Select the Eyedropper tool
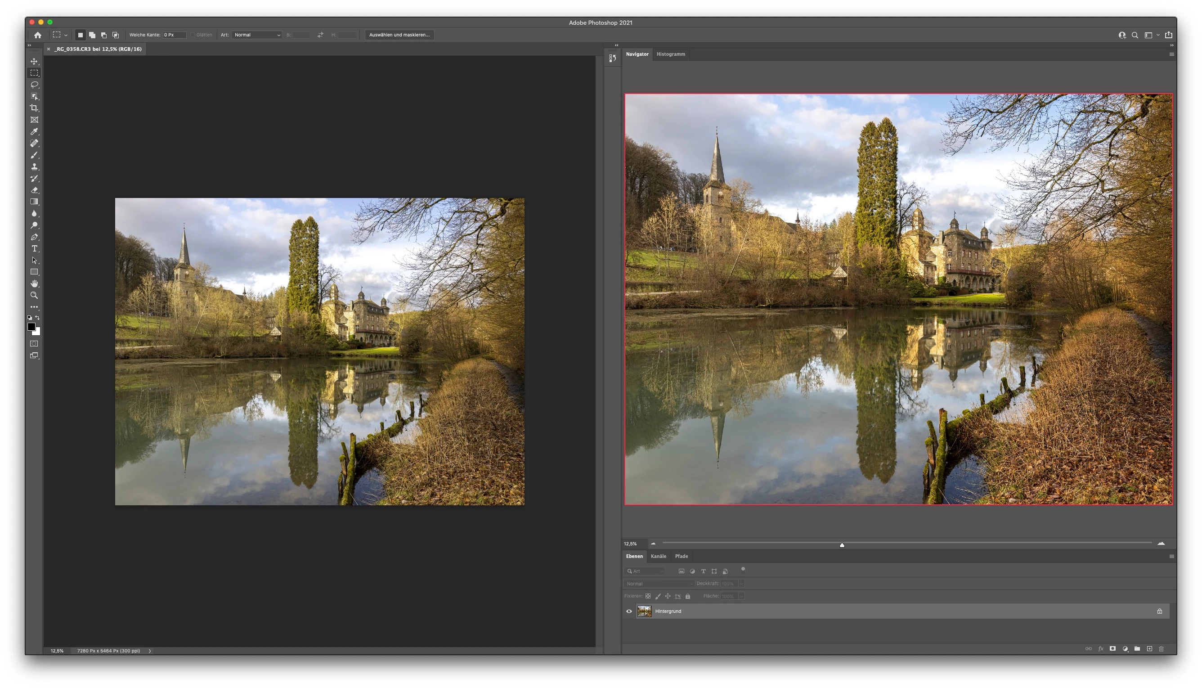1202x688 pixels. (34, 131)
